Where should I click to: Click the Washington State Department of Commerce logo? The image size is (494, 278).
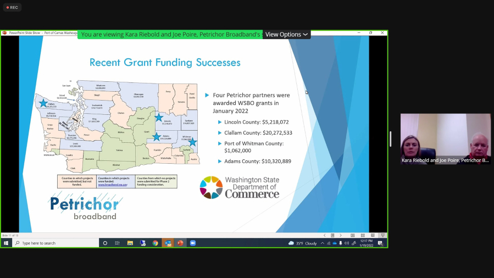pos(240,187)
